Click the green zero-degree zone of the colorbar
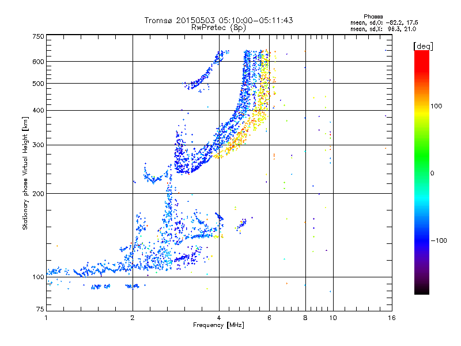Screen dimensions: 461x346 [x=422, y=173]
